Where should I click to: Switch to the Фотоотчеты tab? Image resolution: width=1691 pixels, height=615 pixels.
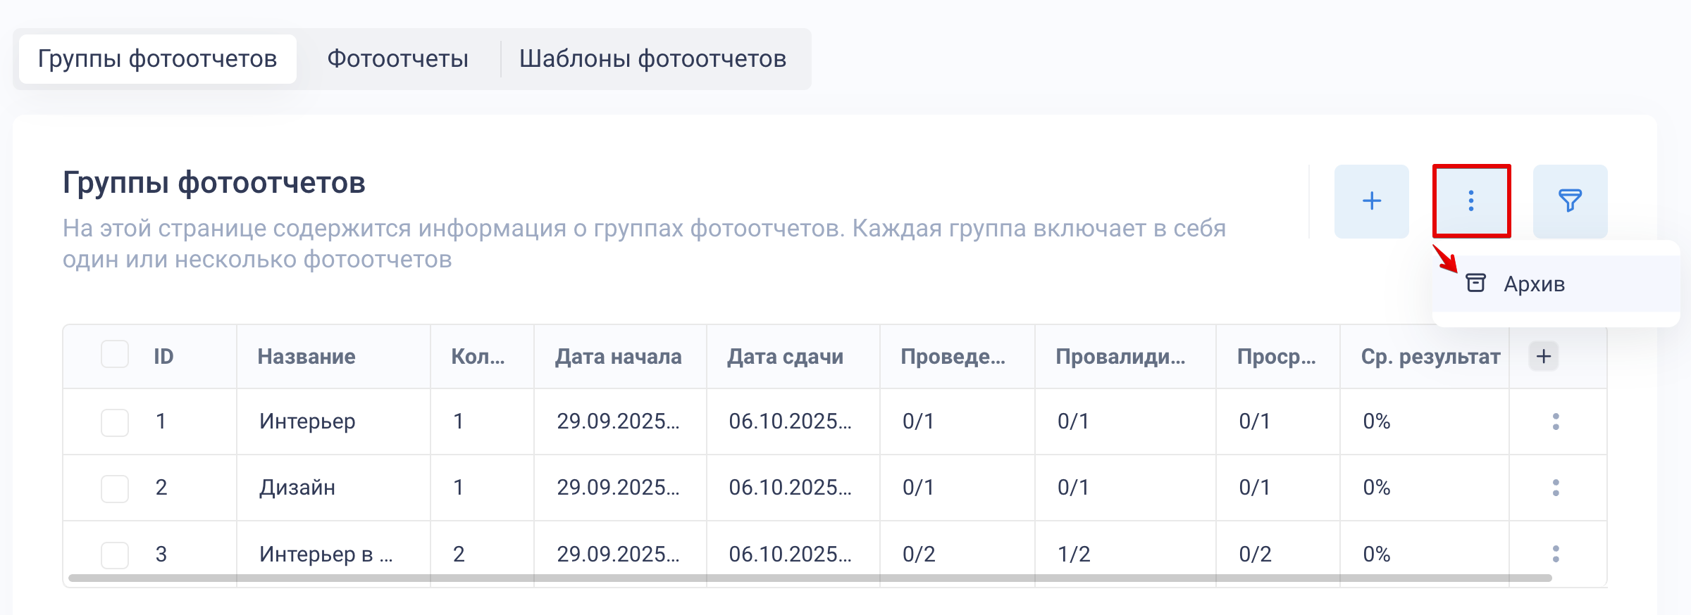(397, 59)
